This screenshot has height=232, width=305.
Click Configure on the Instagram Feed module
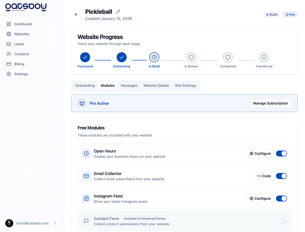260,198
